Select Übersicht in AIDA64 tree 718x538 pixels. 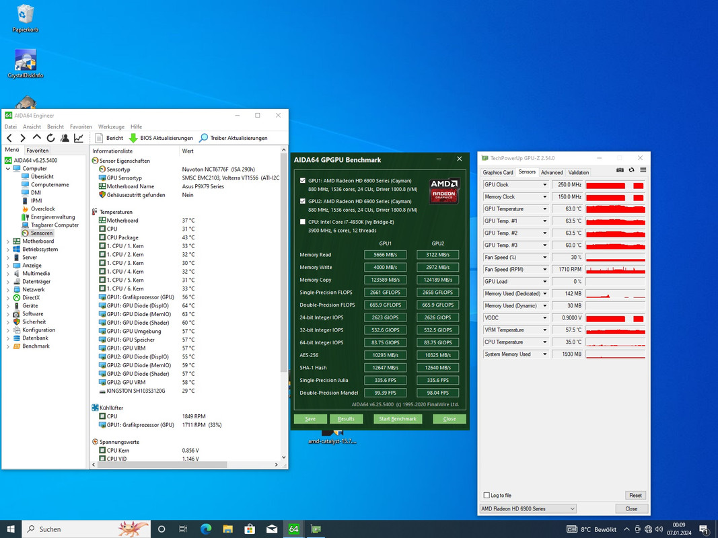coord(42,177)
